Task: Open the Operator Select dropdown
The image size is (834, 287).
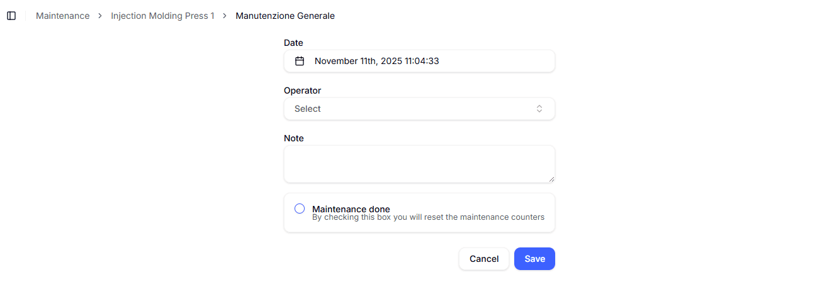Action: (419, 109)
